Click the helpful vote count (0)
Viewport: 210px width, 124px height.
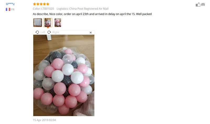(x=203, y=4)
